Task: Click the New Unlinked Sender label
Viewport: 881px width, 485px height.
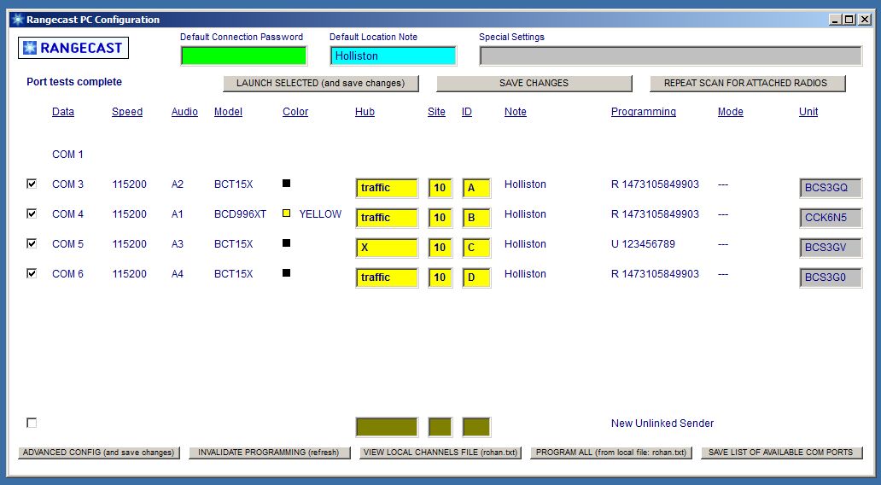Action: (662, 424)
